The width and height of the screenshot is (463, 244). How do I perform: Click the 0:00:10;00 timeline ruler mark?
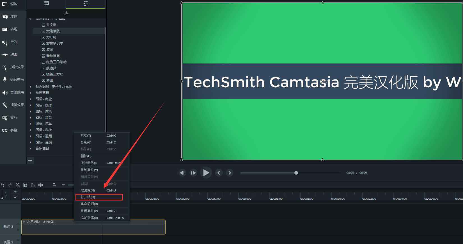[183, 199]
